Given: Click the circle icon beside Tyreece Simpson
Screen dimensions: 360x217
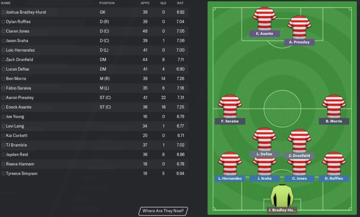Looking at the screenshot, I should coord(4,173).
